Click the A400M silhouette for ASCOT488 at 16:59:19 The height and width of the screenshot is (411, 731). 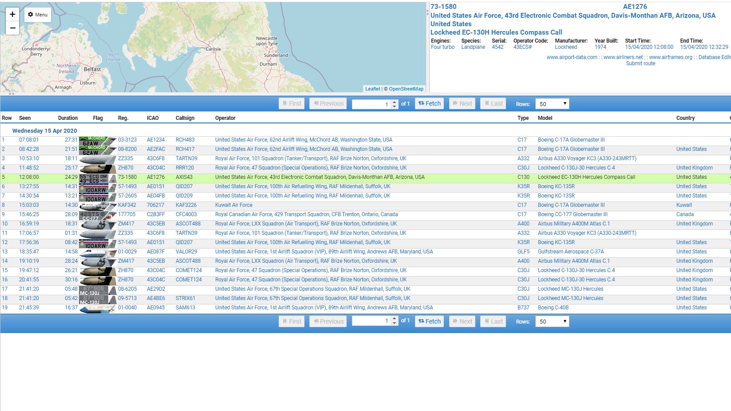[98, 225]
